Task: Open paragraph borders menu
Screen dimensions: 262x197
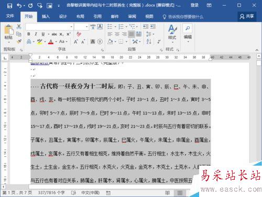Action: click(x=121, y=42)
